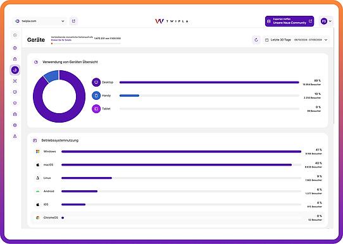Open the building icon in the sidebar
Viewport: 343px width, 244px height.
15,114
